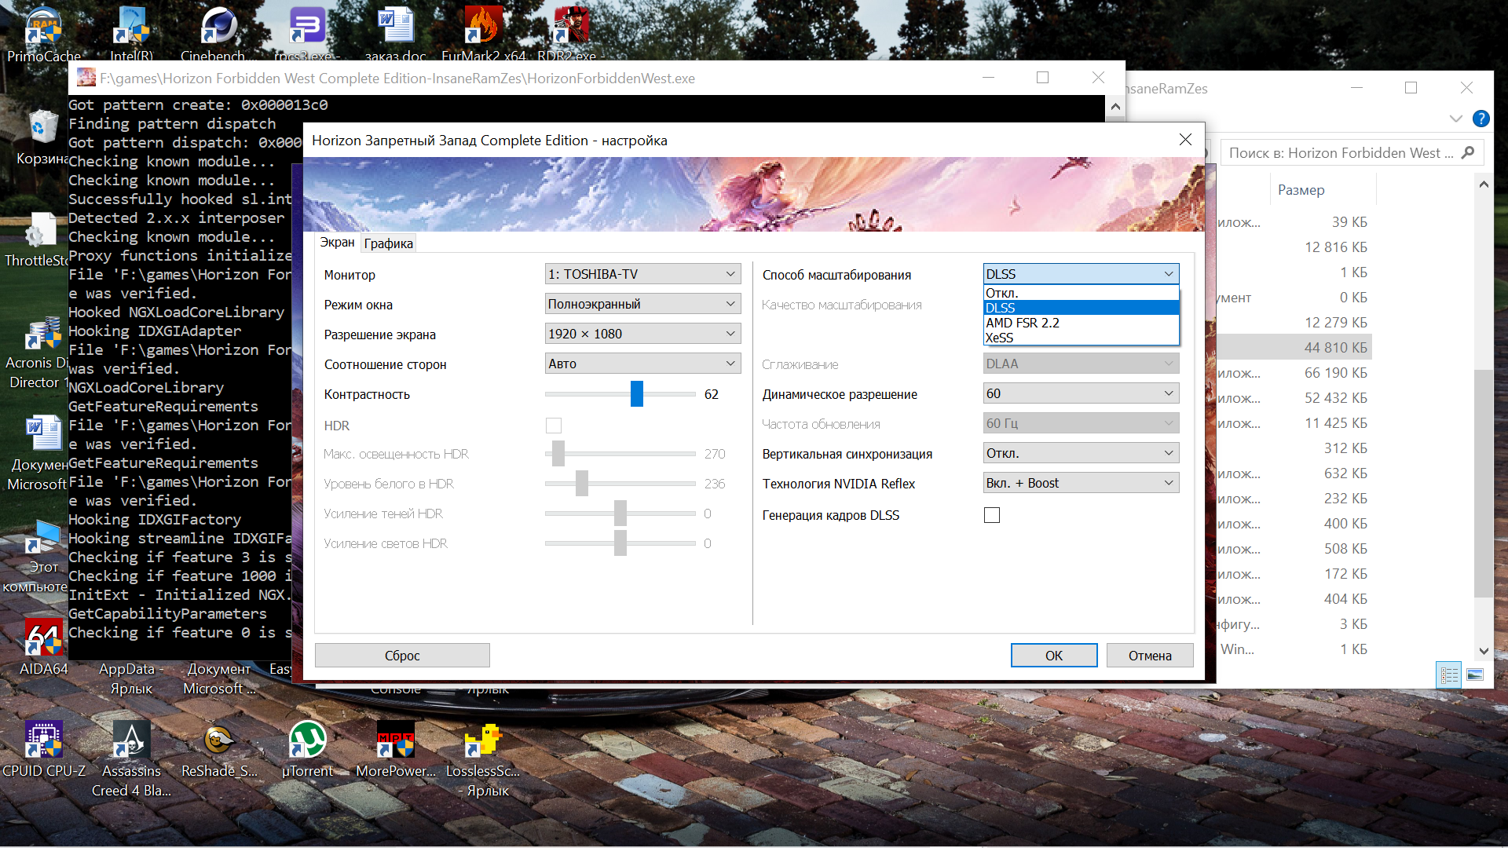The width and height of the screenshot is (1508, 848).
Task: Click the Контрастность slider handle
Action: 636,394
